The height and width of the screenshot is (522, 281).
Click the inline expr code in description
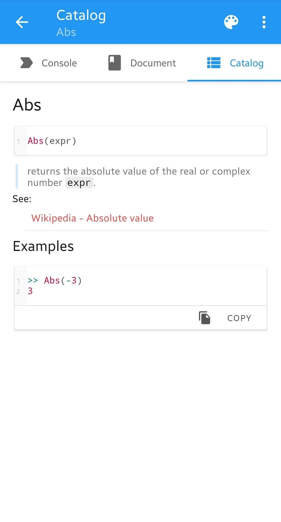coord(79,183)
